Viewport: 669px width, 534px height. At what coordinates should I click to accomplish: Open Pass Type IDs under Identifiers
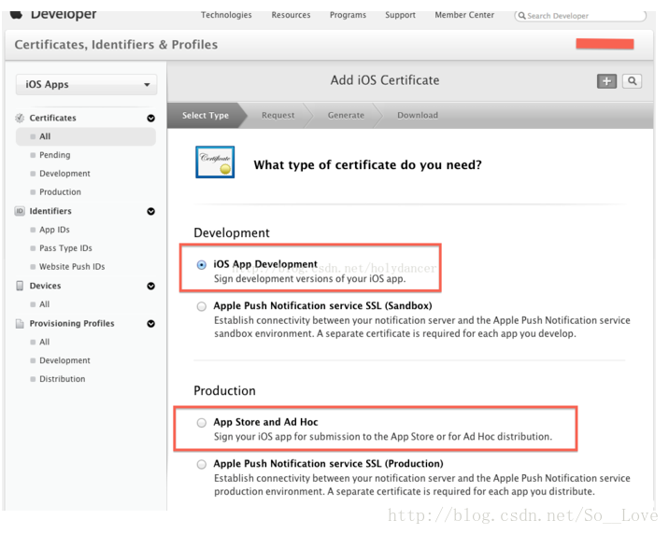click(x=65, y=248)
